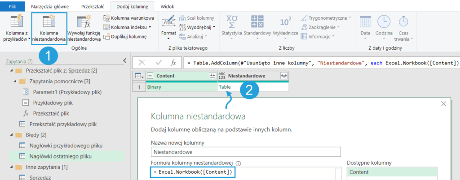Expand the Content column binary files
460x180 pixels.
point(212,76)
